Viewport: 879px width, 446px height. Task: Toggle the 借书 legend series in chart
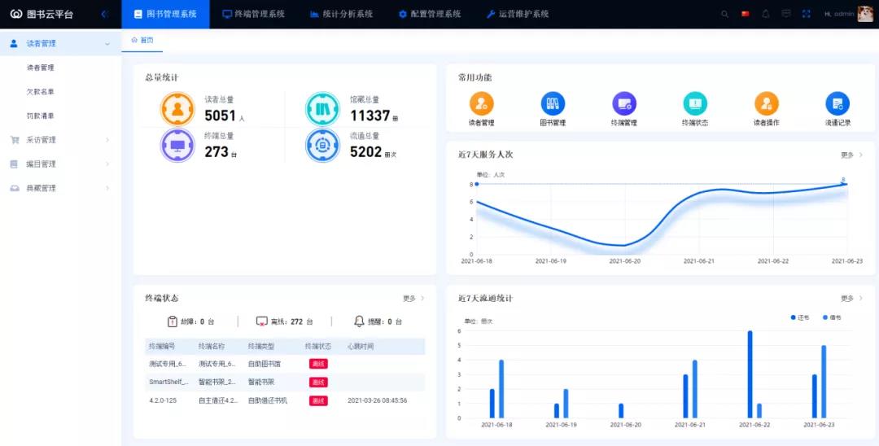pos(831,317)
